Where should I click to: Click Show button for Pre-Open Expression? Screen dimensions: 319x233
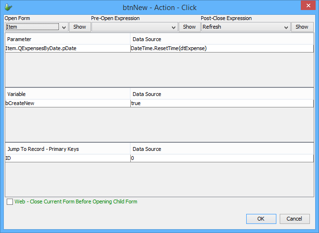(189, 27)
